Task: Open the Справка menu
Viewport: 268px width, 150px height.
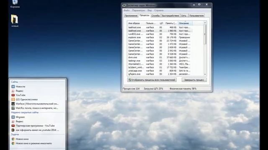Action: click(159, 10)
